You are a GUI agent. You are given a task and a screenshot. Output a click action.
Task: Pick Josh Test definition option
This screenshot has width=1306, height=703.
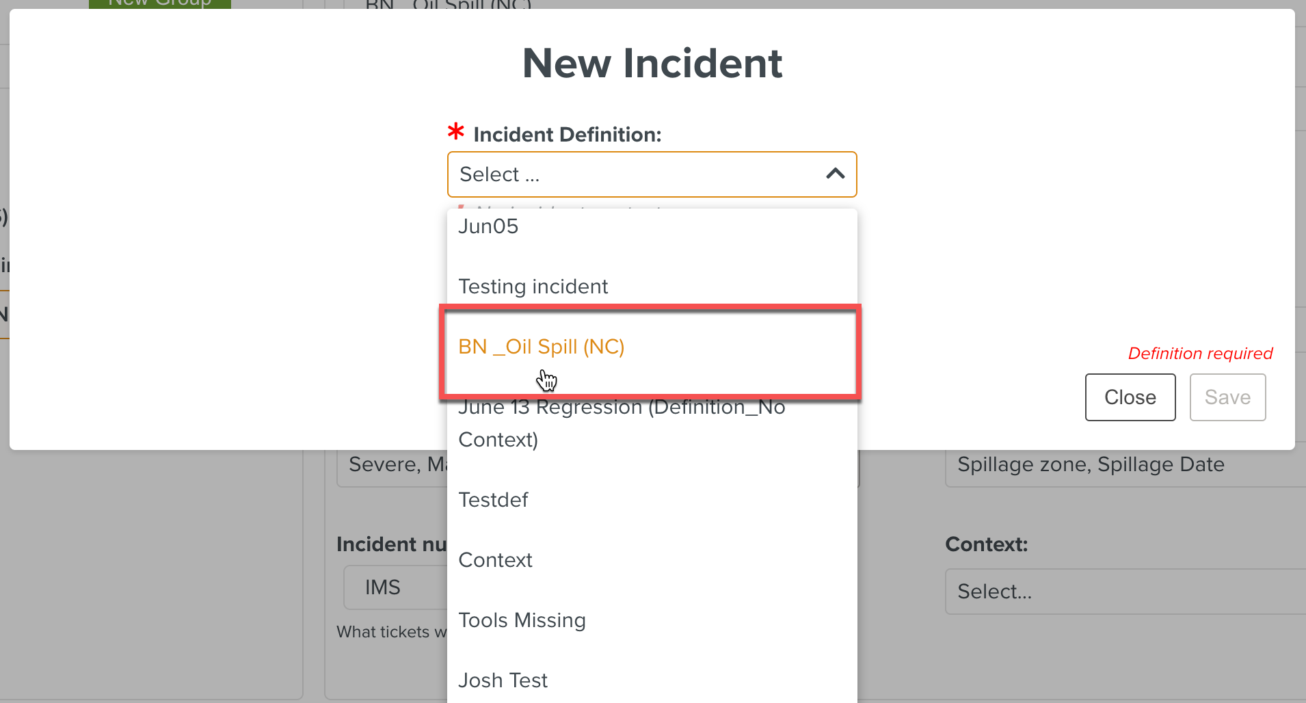(652, 680)
